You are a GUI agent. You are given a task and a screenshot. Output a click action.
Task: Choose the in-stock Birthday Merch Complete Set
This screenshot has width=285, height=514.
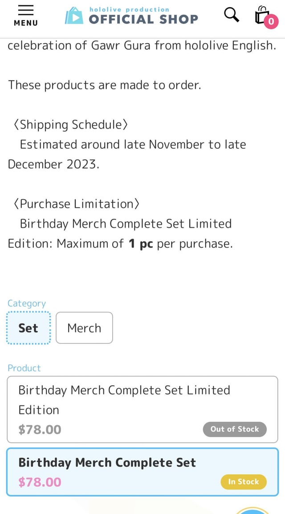142,472
